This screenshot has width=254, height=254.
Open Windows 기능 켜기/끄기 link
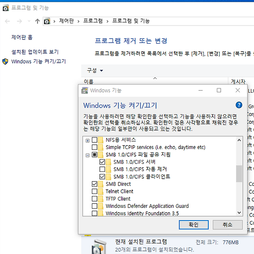39,61
